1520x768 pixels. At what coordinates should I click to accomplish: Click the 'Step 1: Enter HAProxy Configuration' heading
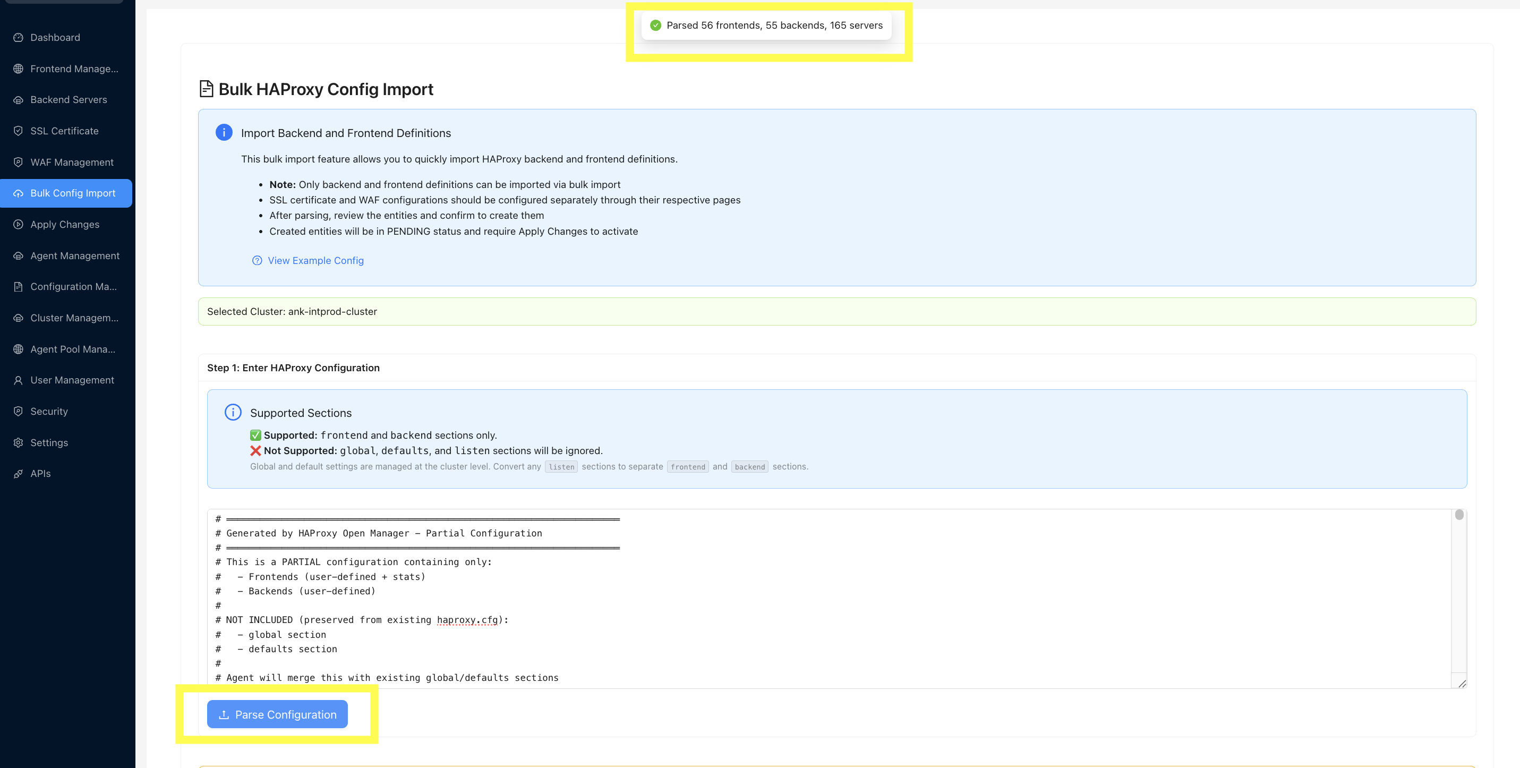pos(293,368)
